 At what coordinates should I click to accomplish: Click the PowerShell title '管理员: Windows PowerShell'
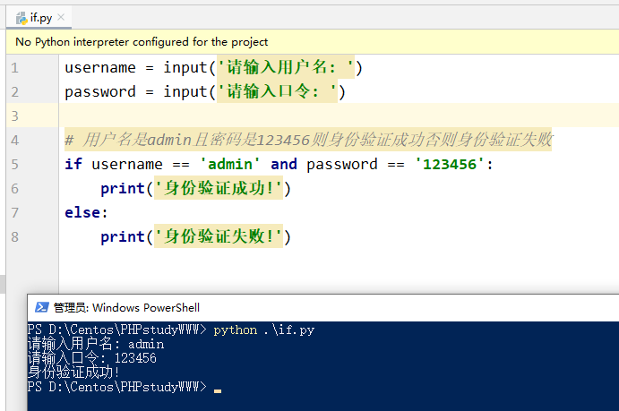coord(126,307)
